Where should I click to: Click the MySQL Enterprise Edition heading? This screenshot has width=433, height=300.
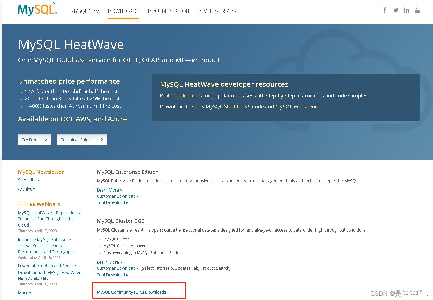(x=127, y=172)
